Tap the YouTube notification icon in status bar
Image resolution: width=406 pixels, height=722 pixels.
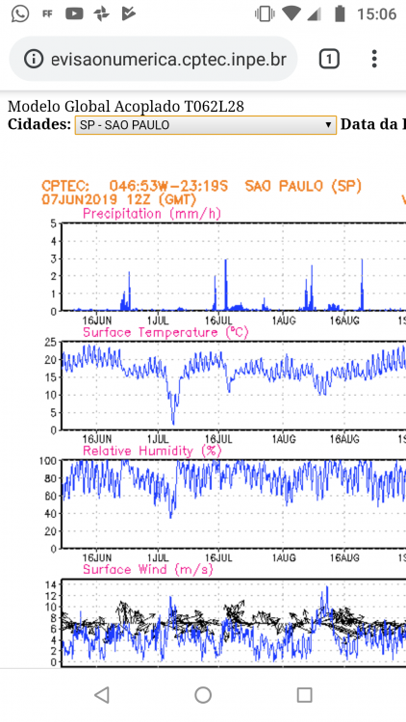coord(74,14)
